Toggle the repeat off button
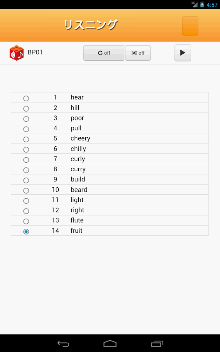The width and height of the screenshot is (220, 352). [x=104, y=53]
